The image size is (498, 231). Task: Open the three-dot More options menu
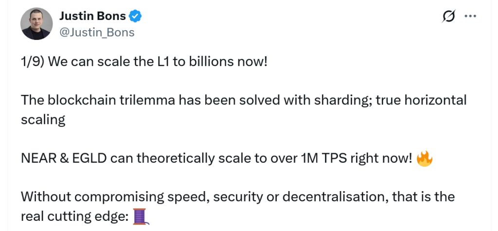tap(470, 16)
